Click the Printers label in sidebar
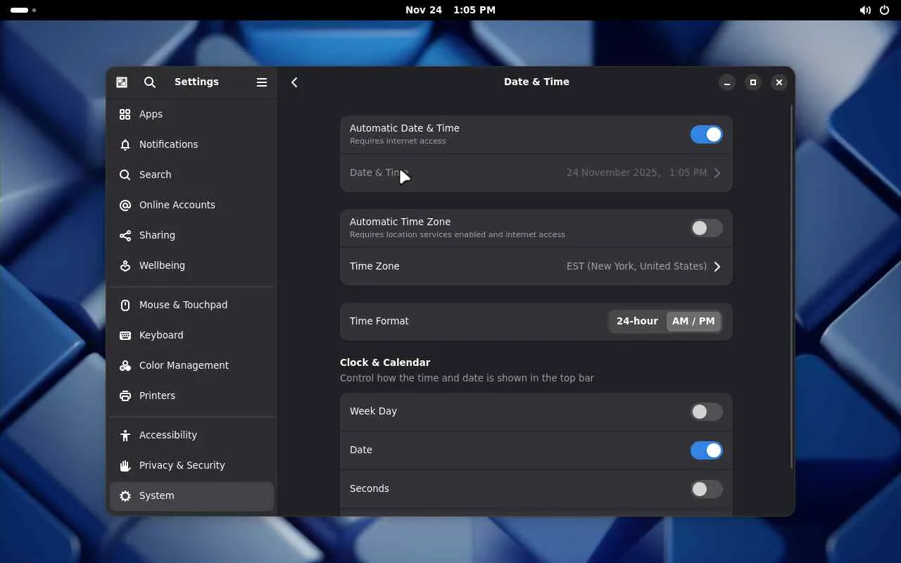Screen dimensions: 901x563 click(157, 396)
